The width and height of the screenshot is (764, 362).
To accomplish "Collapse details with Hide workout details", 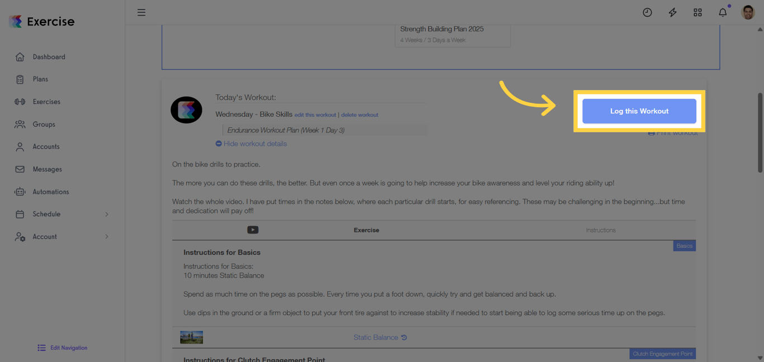I will pos(251,144).
